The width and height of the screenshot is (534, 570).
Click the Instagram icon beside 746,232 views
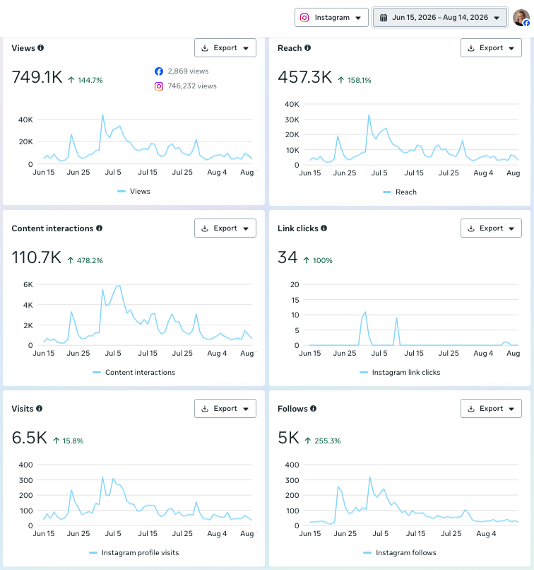point(159,86)
